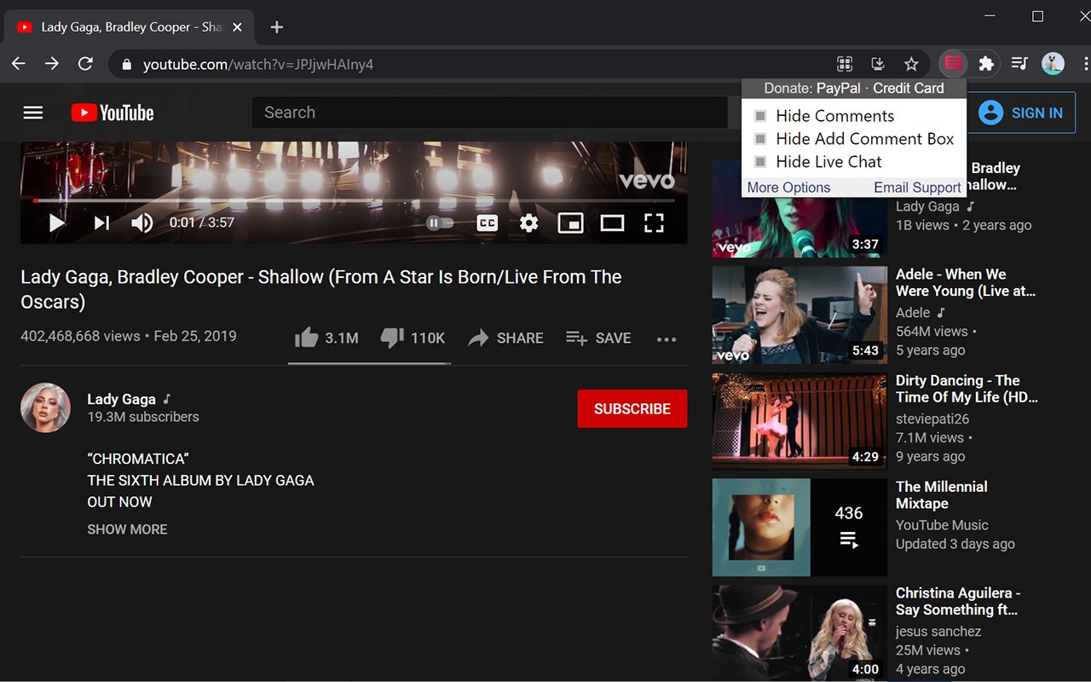This screenshot has height=682, width=1091.
Task: Click the red SUBSCRIBE button
Action: coord(632,408)
